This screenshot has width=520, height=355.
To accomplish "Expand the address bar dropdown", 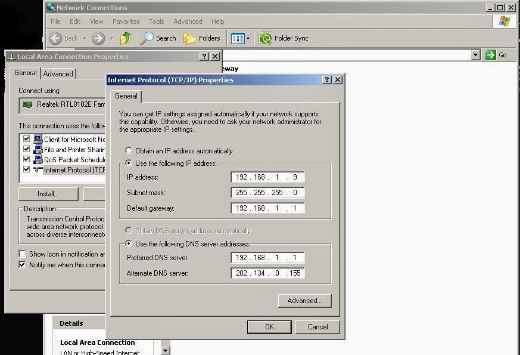I will 476,55.
